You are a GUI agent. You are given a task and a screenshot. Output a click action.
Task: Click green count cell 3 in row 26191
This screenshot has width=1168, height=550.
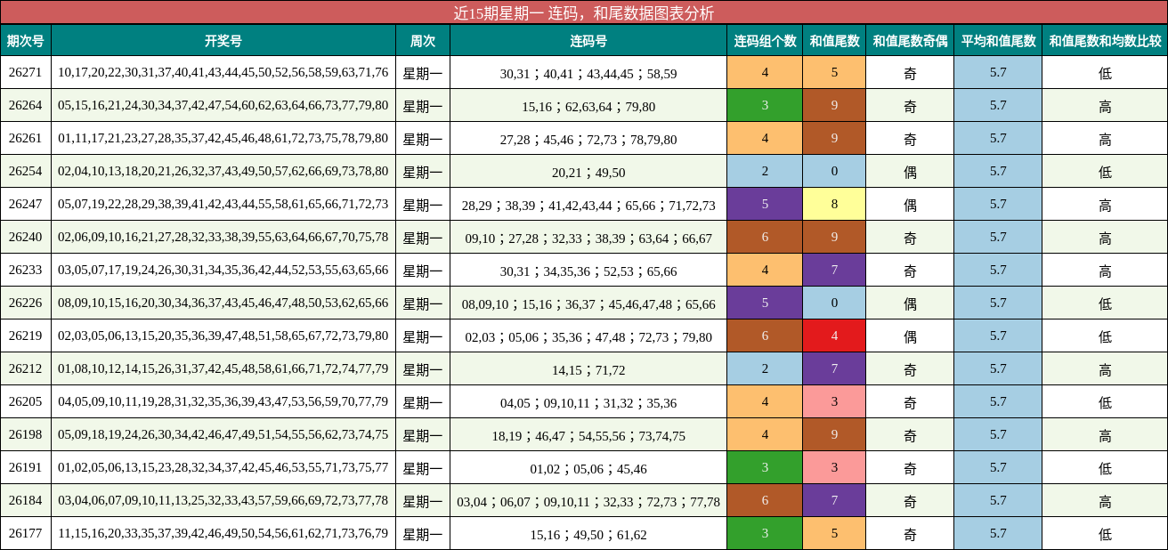point(765,467)
